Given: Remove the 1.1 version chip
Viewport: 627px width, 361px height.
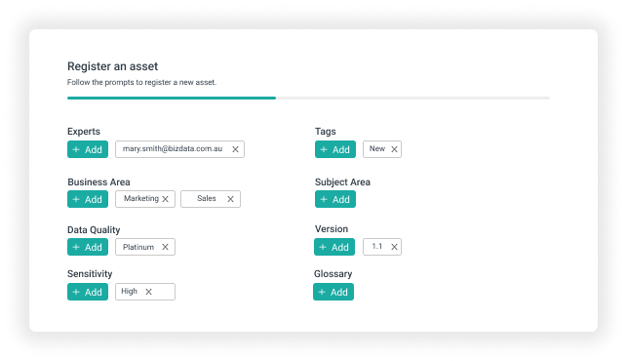Looking at the screenshot, I should (394, 247).
